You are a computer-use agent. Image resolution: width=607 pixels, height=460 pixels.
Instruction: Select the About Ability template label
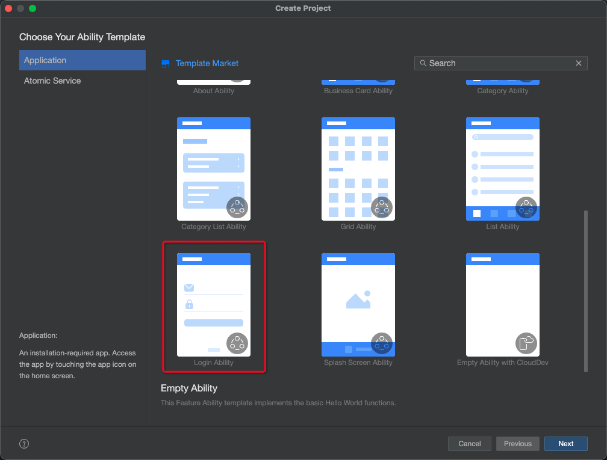point(214,91)
